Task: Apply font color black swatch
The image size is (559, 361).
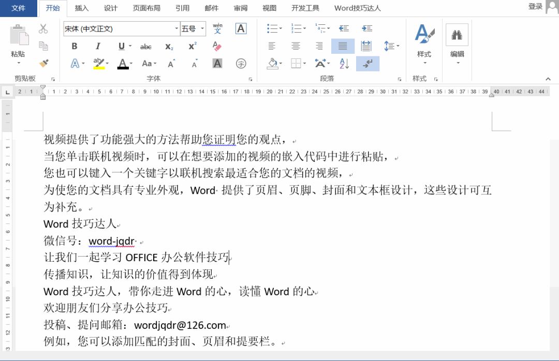Action: pos(123,64)
